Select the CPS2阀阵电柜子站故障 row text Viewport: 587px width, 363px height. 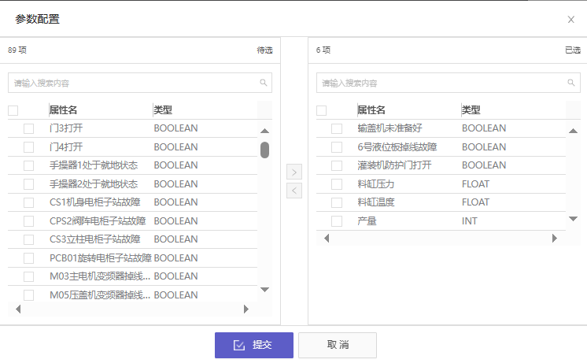pyautogui.click(x=98, y=221)
